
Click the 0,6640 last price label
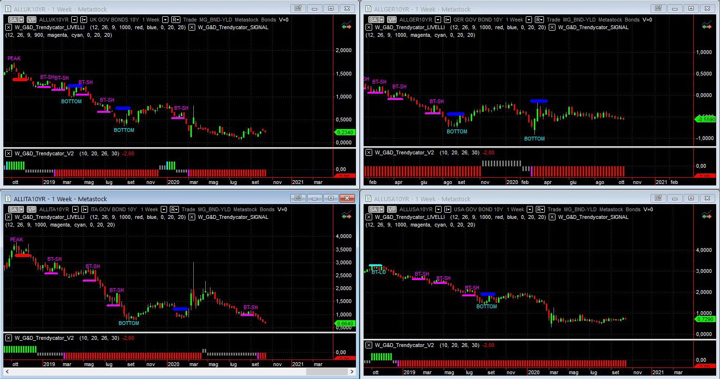coord(344,324)
